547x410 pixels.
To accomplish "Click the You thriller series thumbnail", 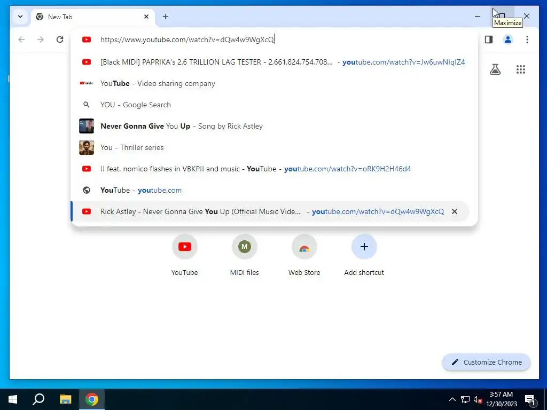I will tap(87, 147).
